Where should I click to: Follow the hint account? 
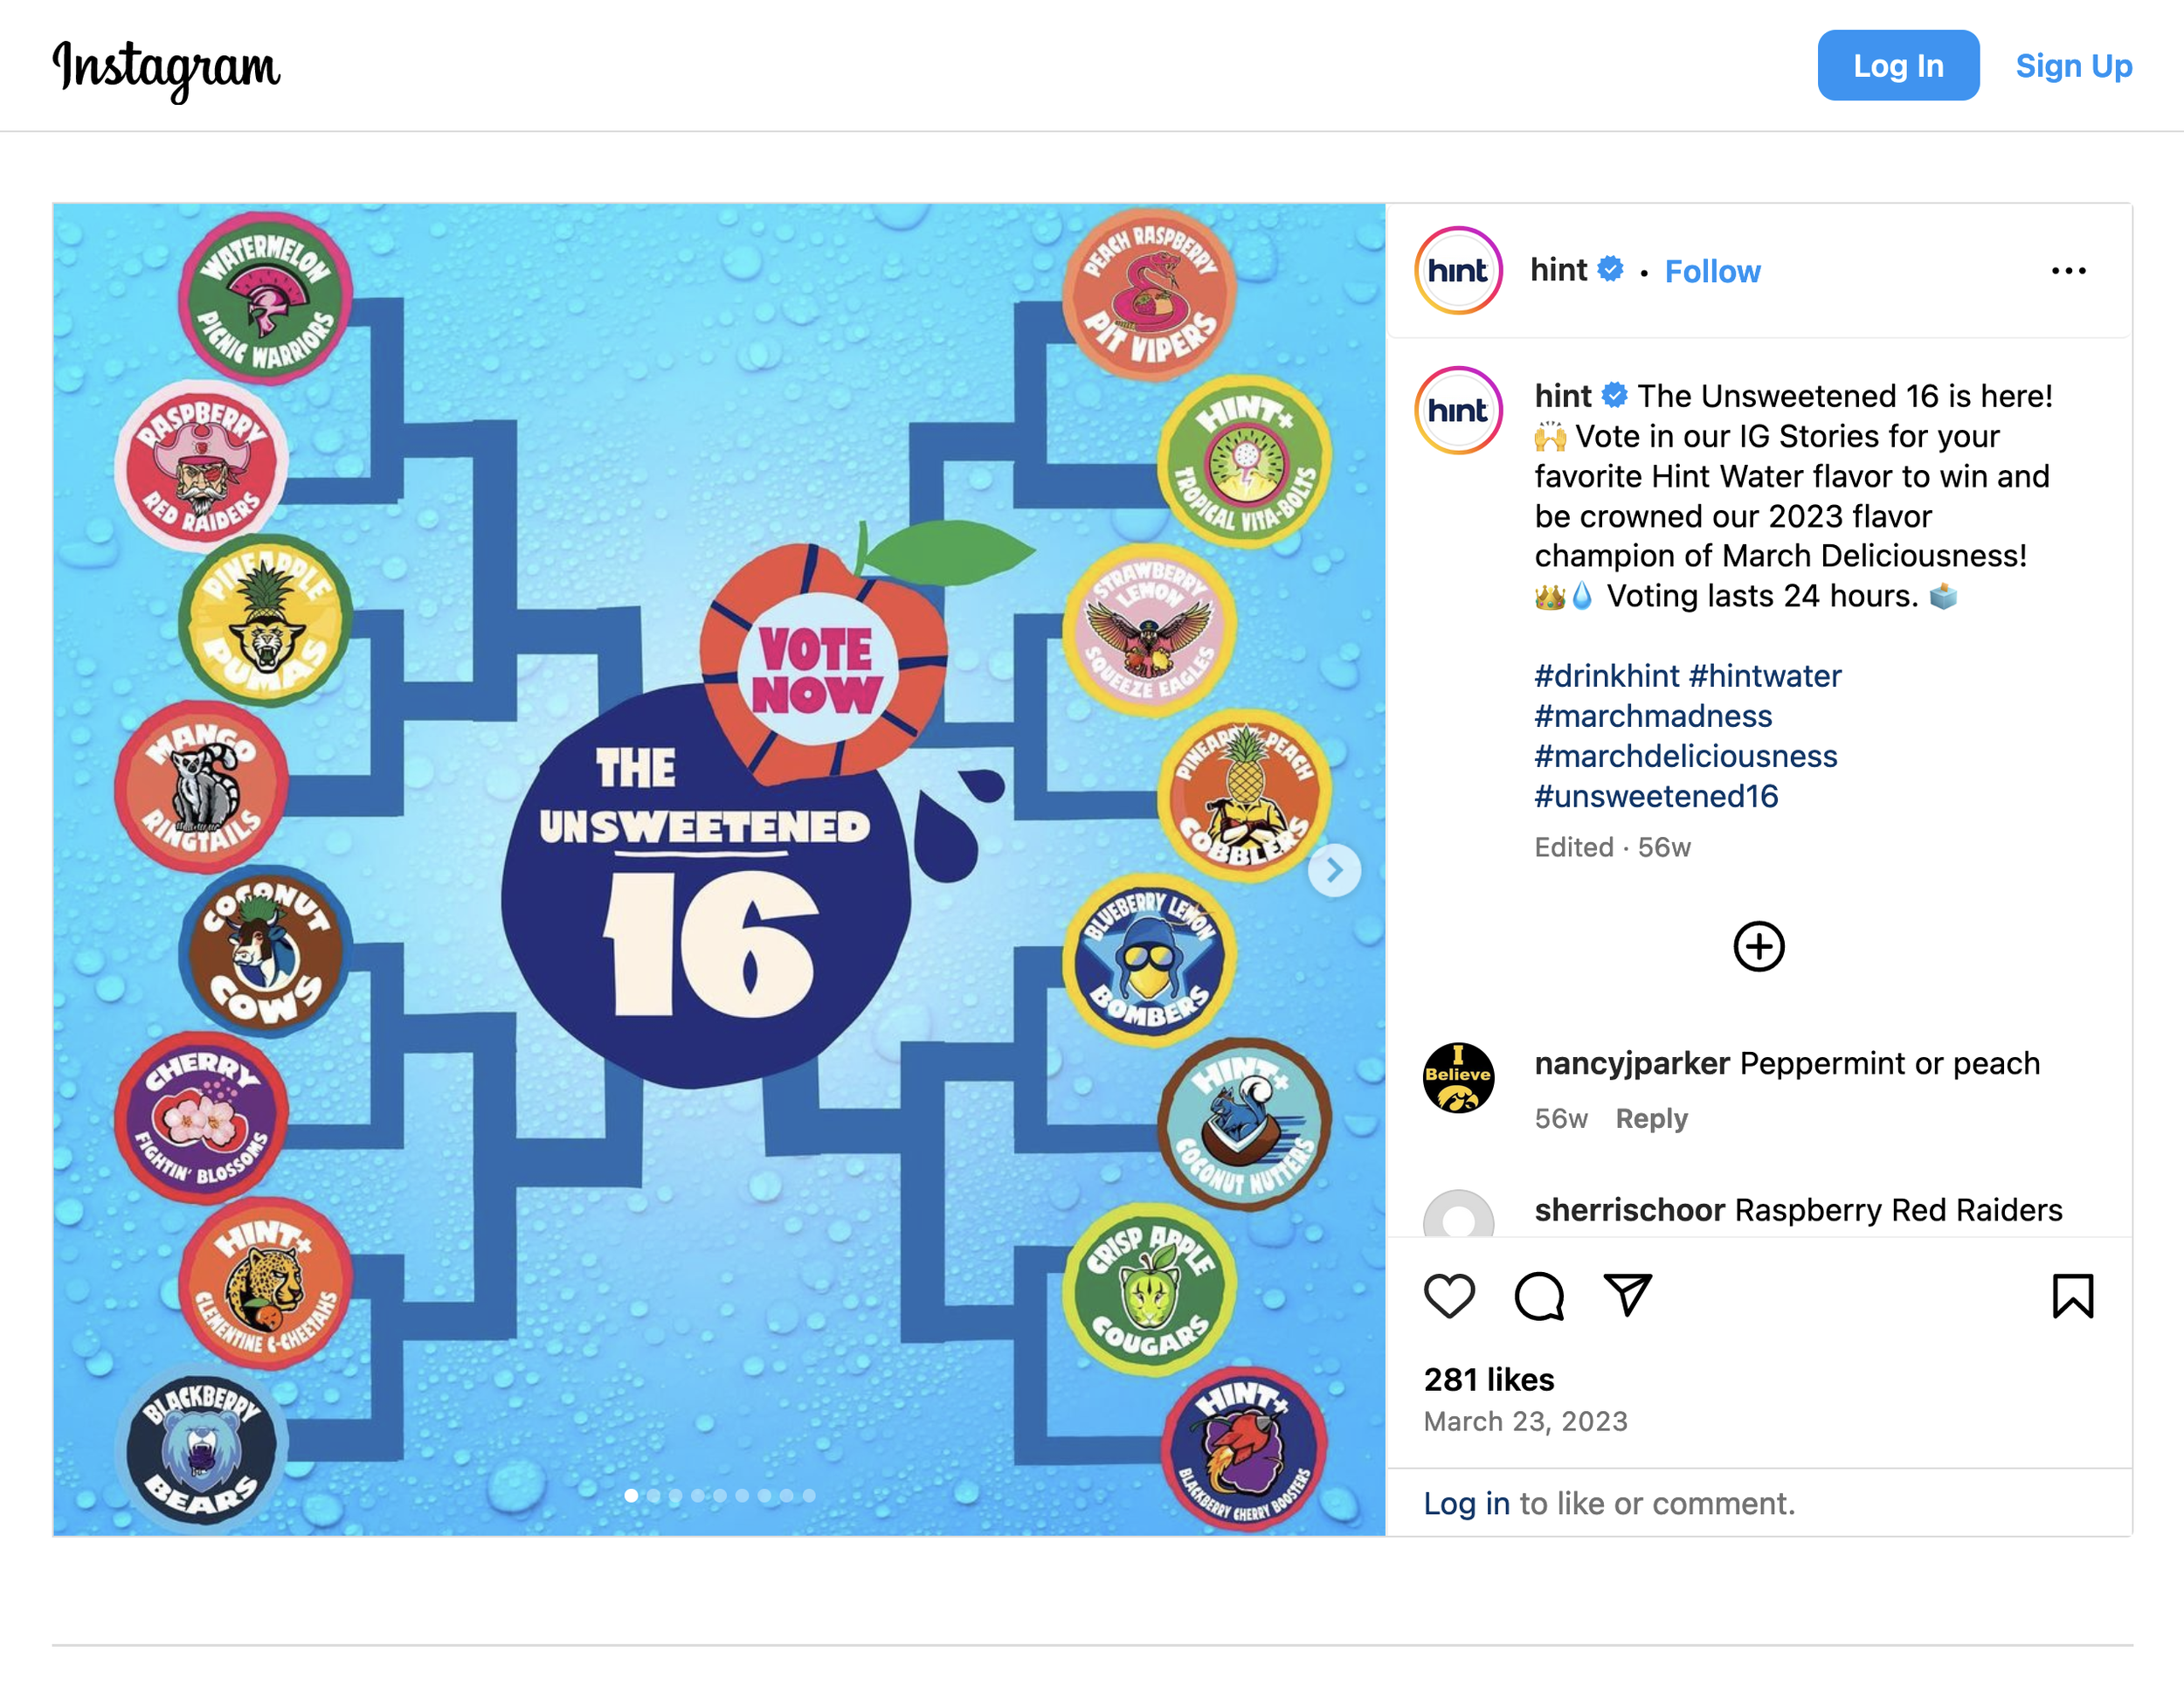point(1712,271)
